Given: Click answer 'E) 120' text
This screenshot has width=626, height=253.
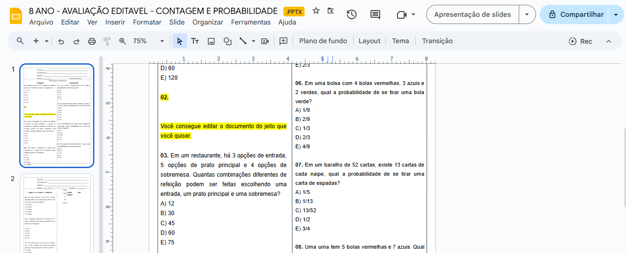Looking at the screenshot, I should click(169, 78).
